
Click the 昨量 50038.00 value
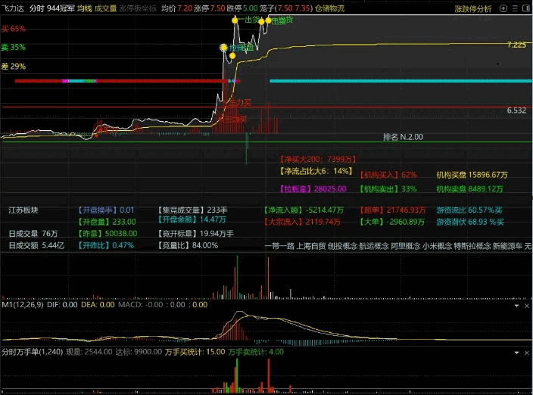(x=107, y=233)
